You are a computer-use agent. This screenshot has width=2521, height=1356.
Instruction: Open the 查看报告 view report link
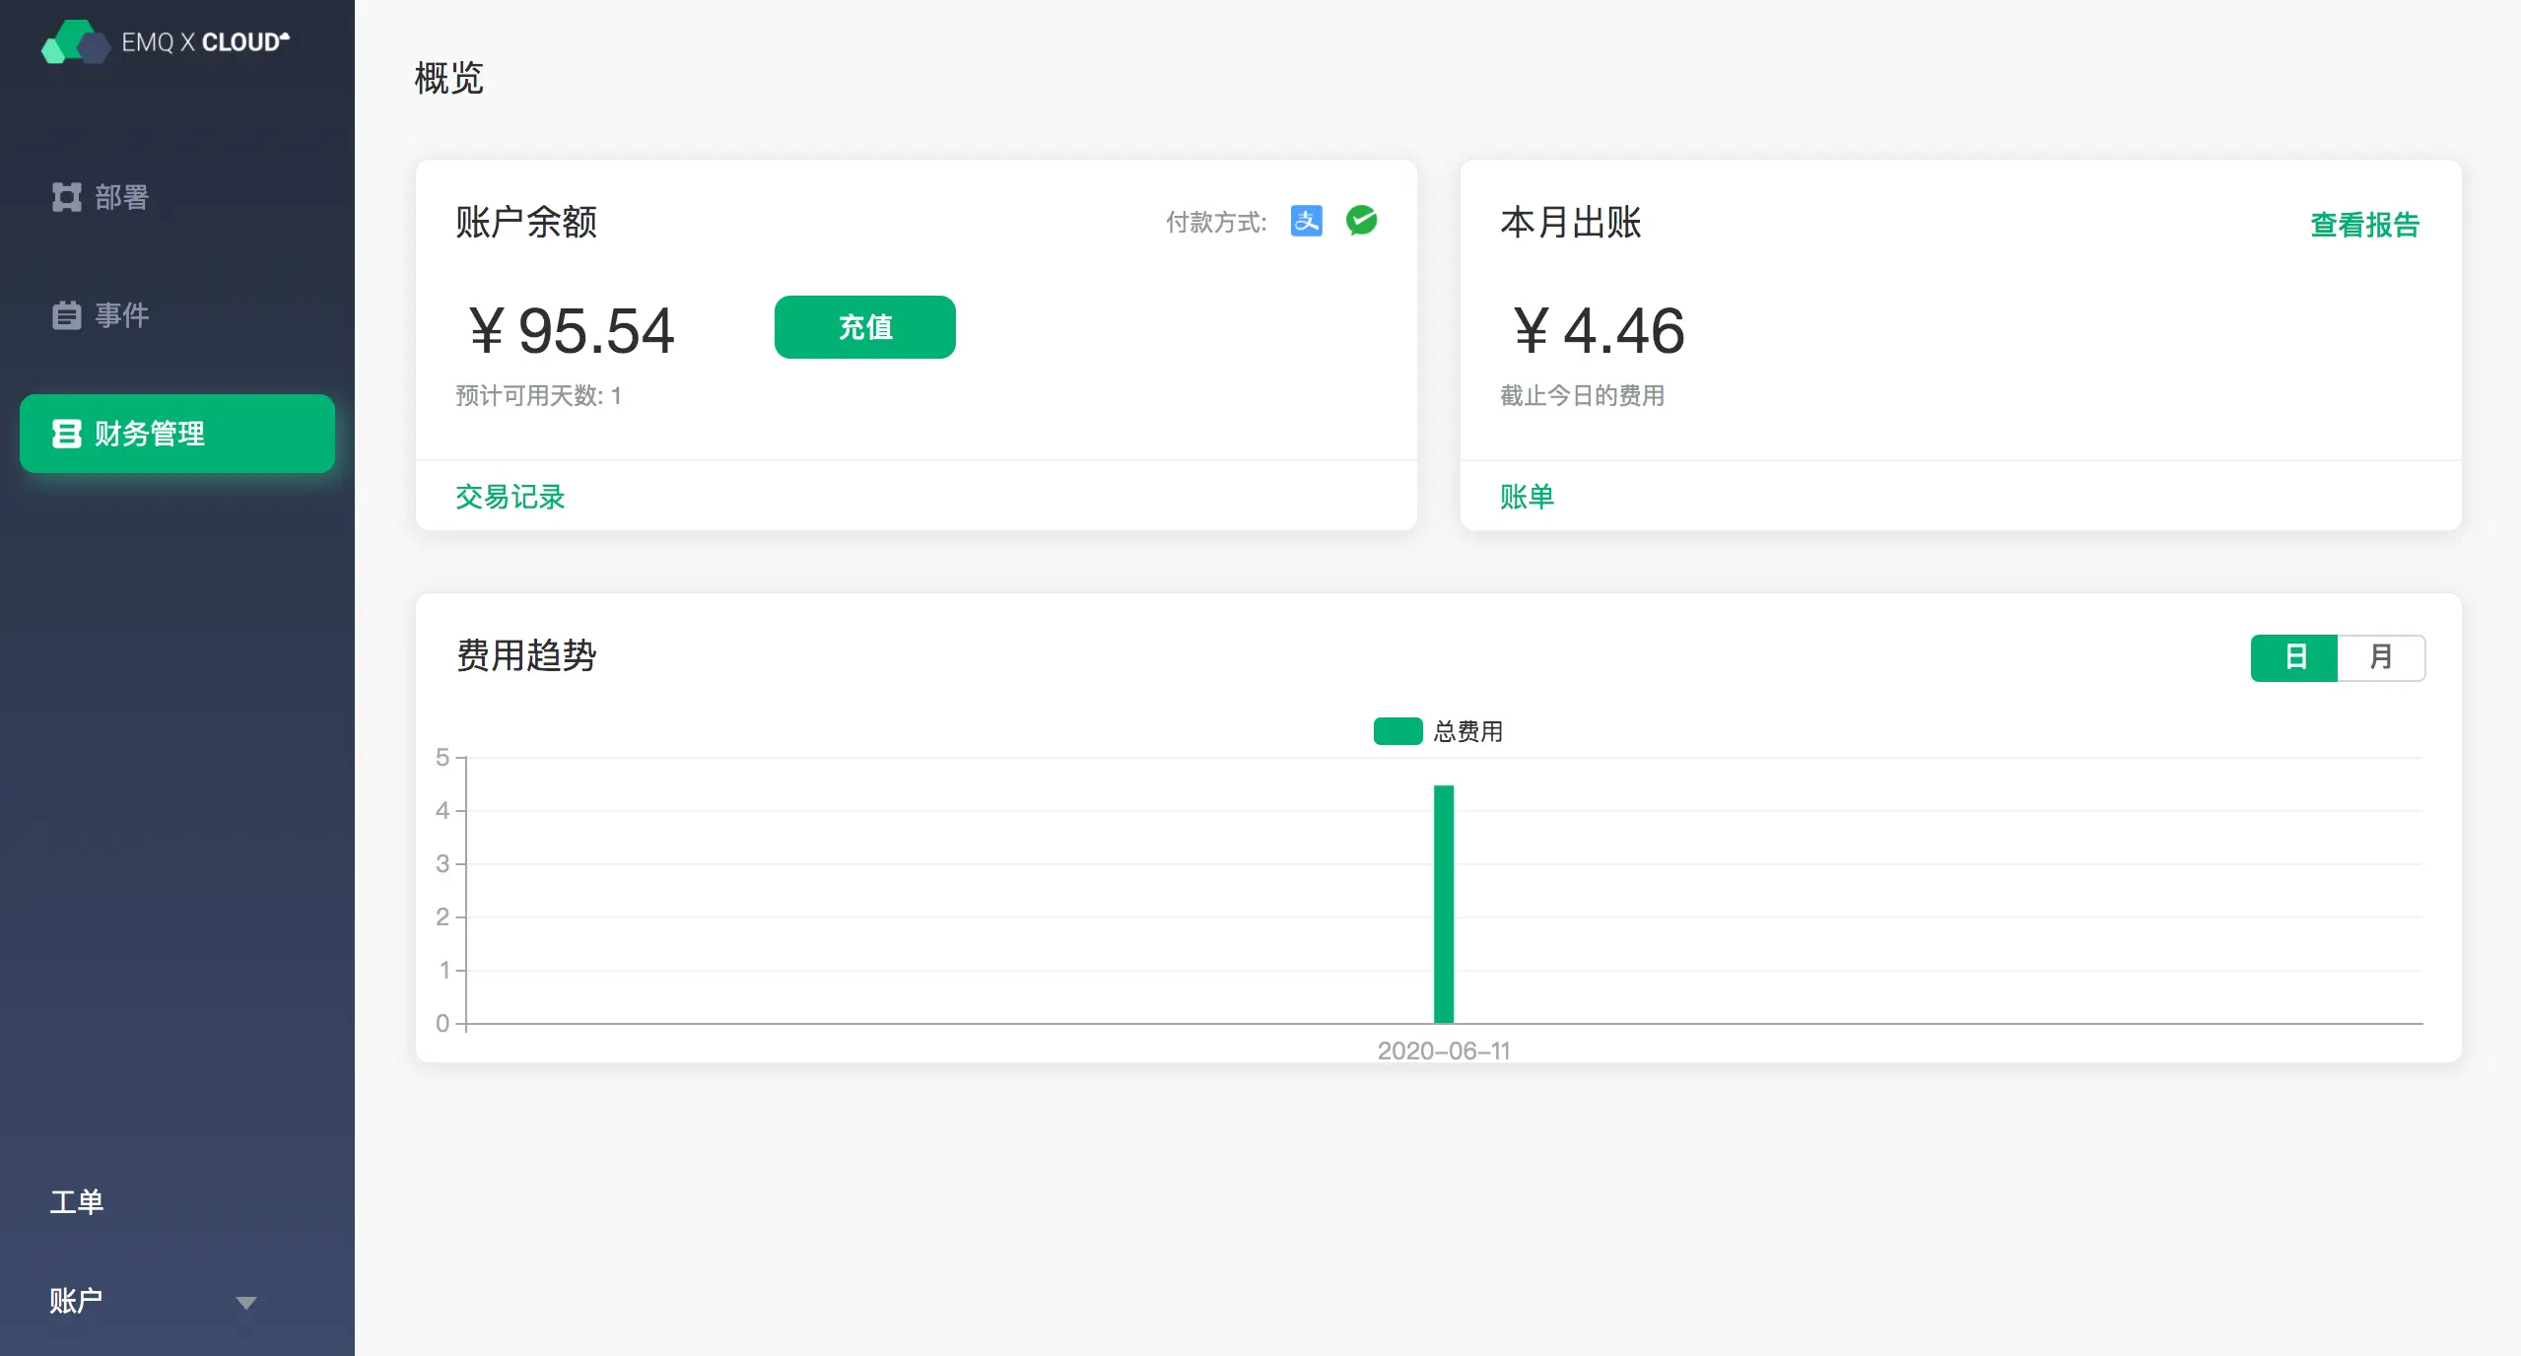pos(2363,225)
